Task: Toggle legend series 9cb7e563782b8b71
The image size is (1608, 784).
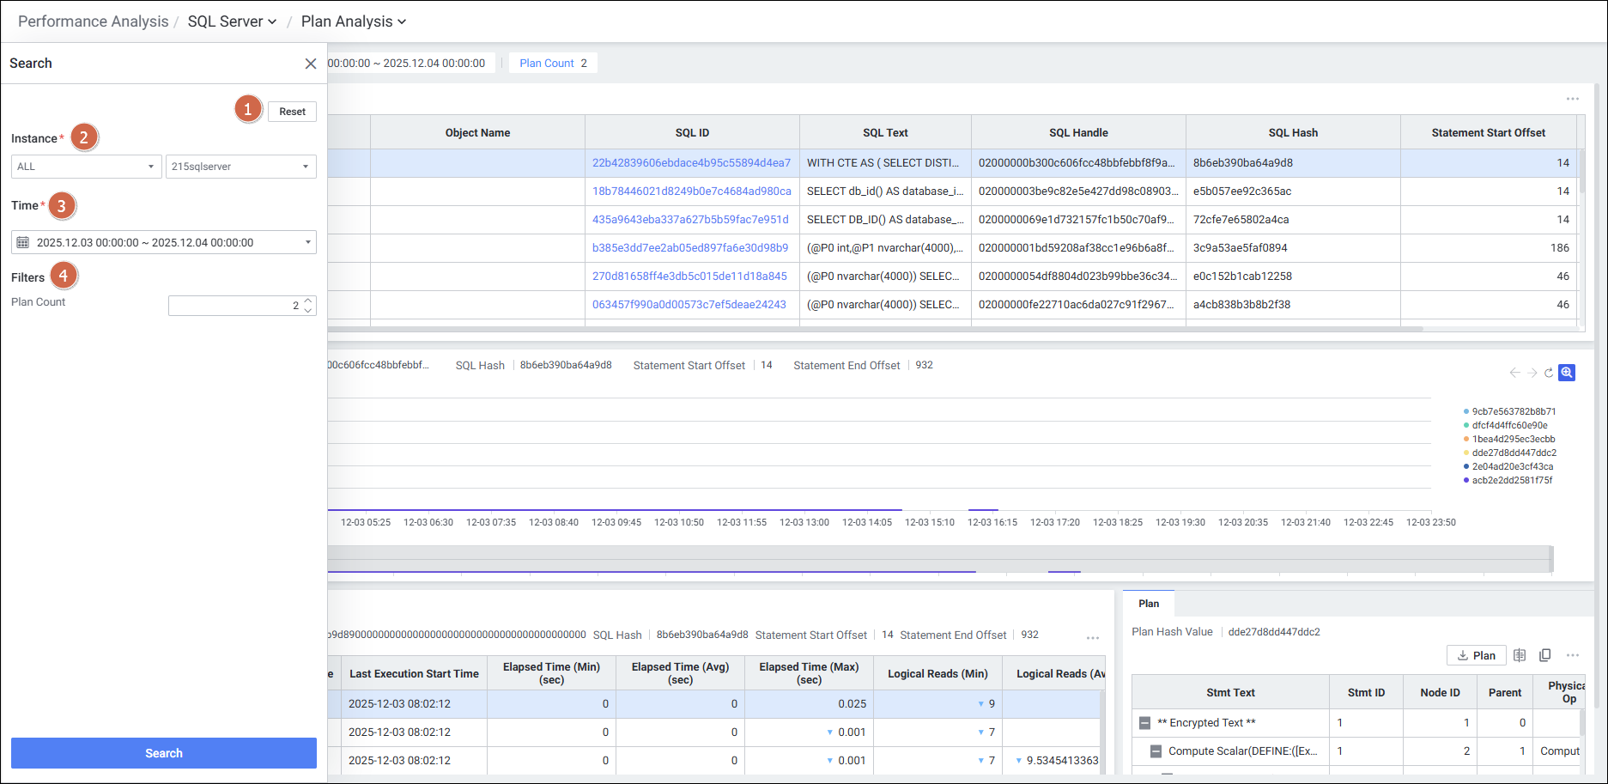Action: click(x=1513, y=411)
